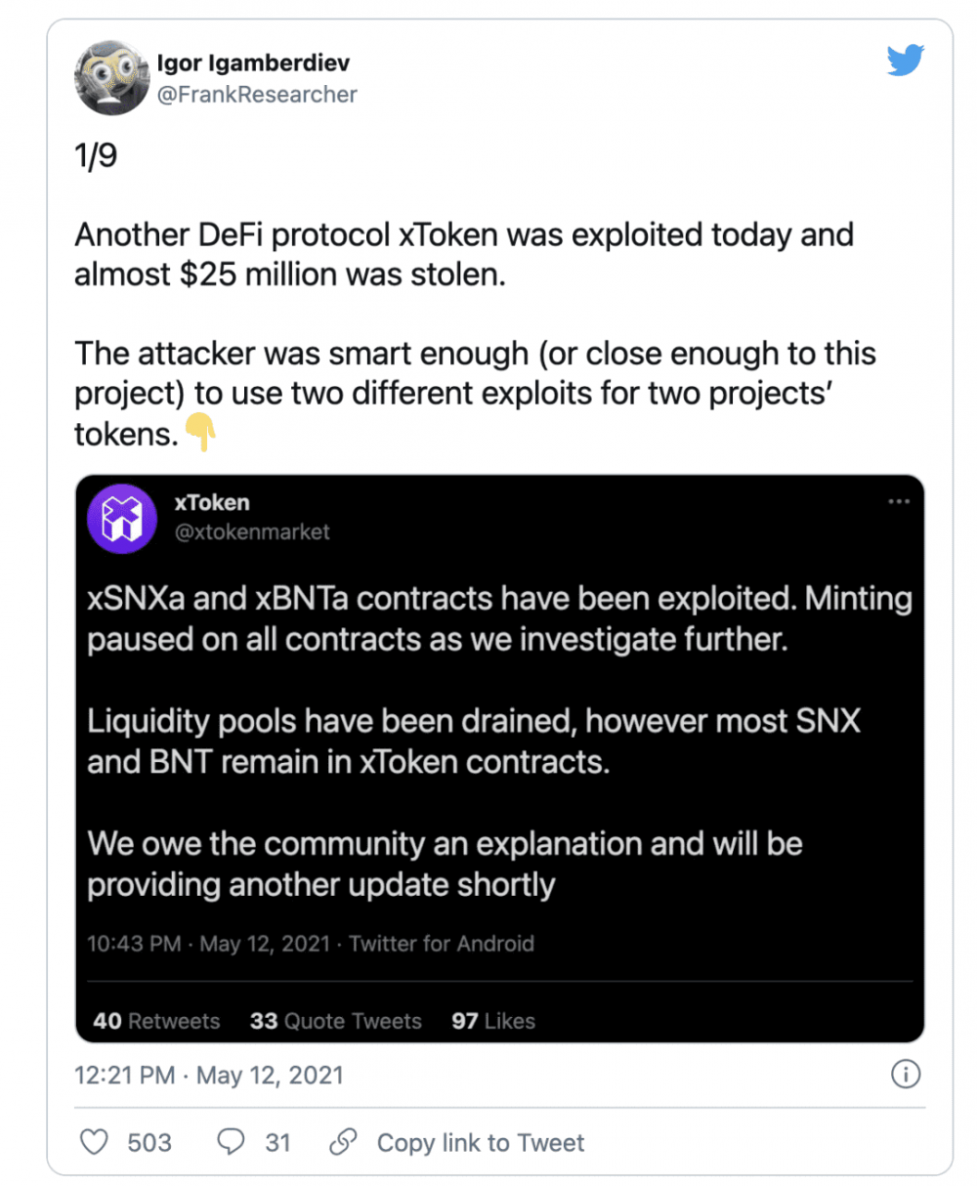The height and width of the screenshot is (1186, 977).
Task: Click the info (i) icon
Action: tap(906, 1074)
